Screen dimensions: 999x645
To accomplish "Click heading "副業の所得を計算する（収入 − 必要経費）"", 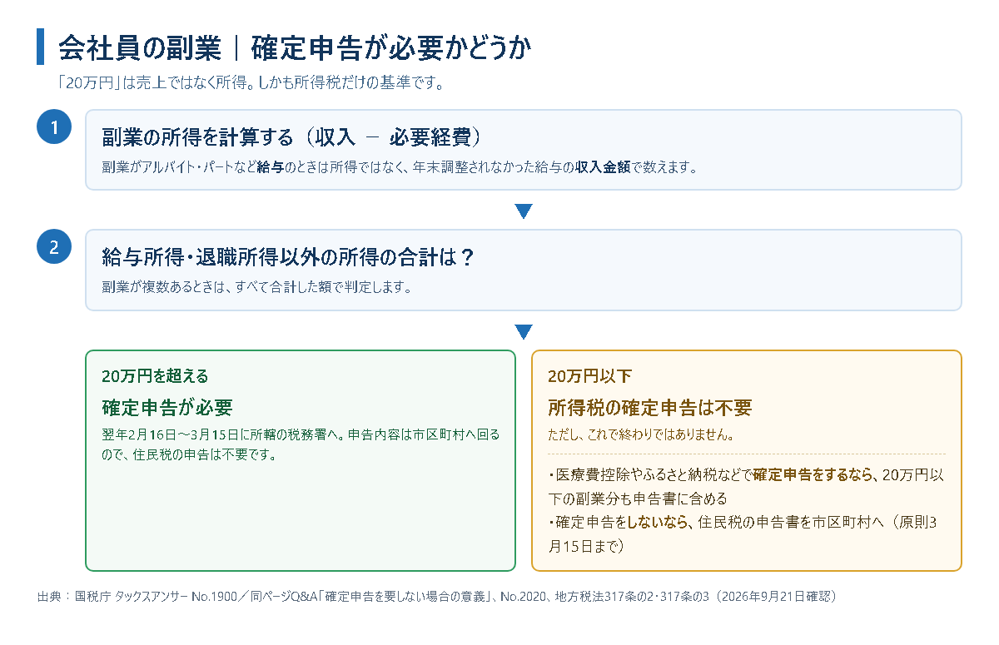I will pyautogui.click(x=292, y=136).
